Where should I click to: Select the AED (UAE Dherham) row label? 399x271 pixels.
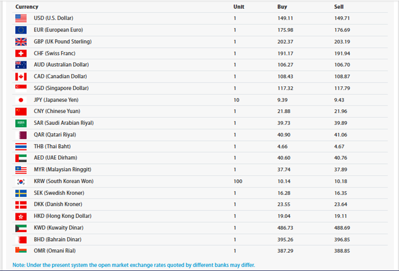pyautogui.click(x=55, y=158)
